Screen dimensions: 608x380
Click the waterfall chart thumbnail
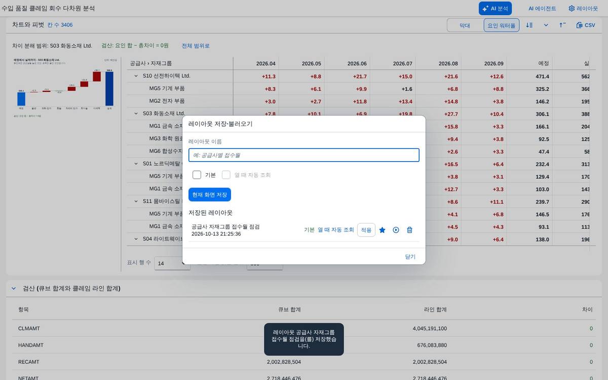pos(65,88)
